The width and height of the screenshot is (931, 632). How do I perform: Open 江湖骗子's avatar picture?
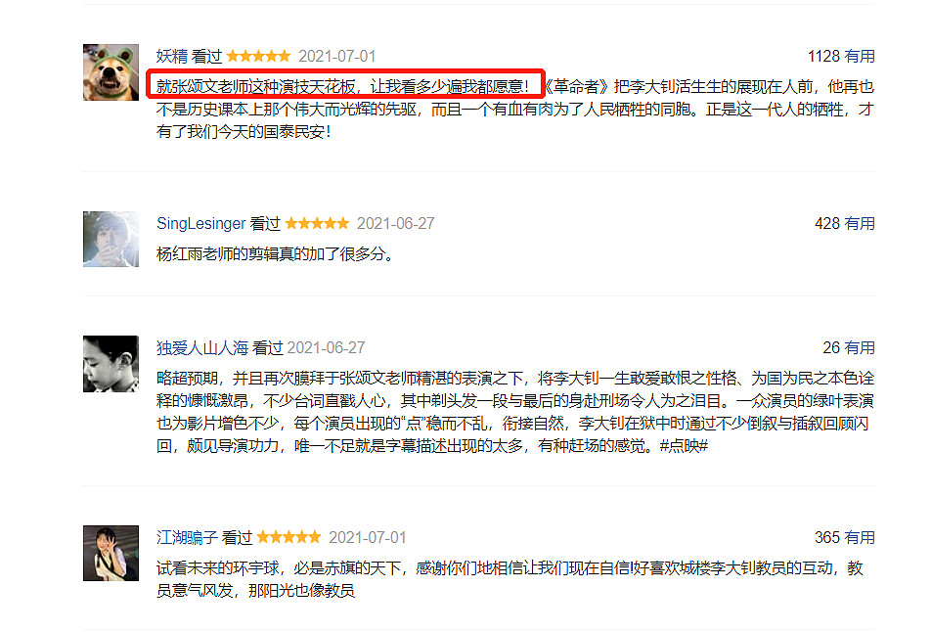(111, 553)
